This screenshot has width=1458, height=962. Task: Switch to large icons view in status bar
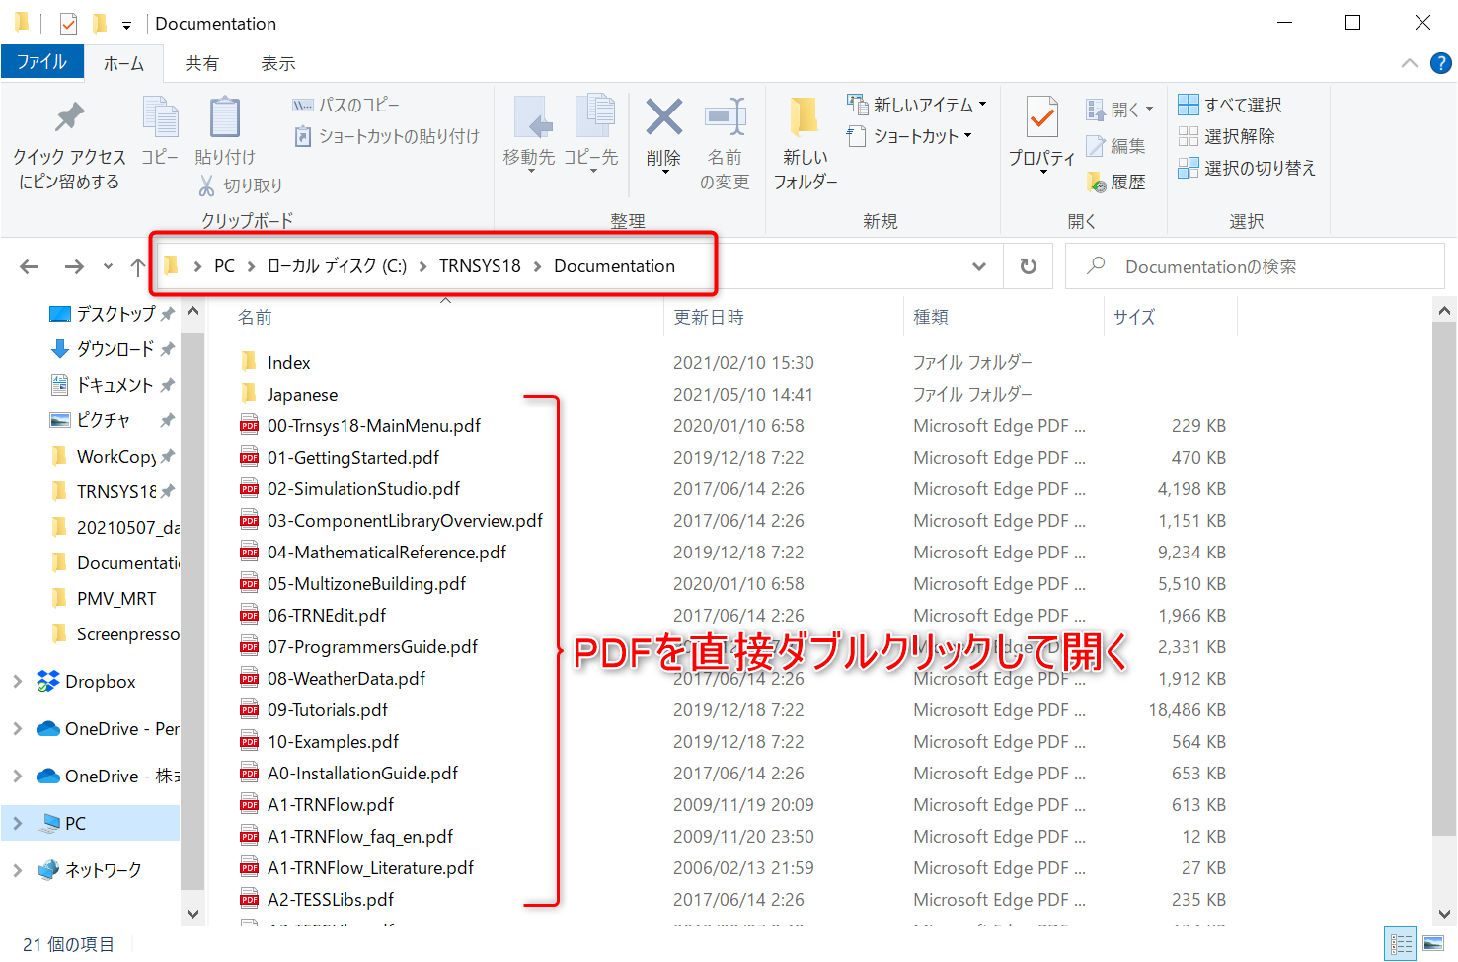[x=1433, y=944]
